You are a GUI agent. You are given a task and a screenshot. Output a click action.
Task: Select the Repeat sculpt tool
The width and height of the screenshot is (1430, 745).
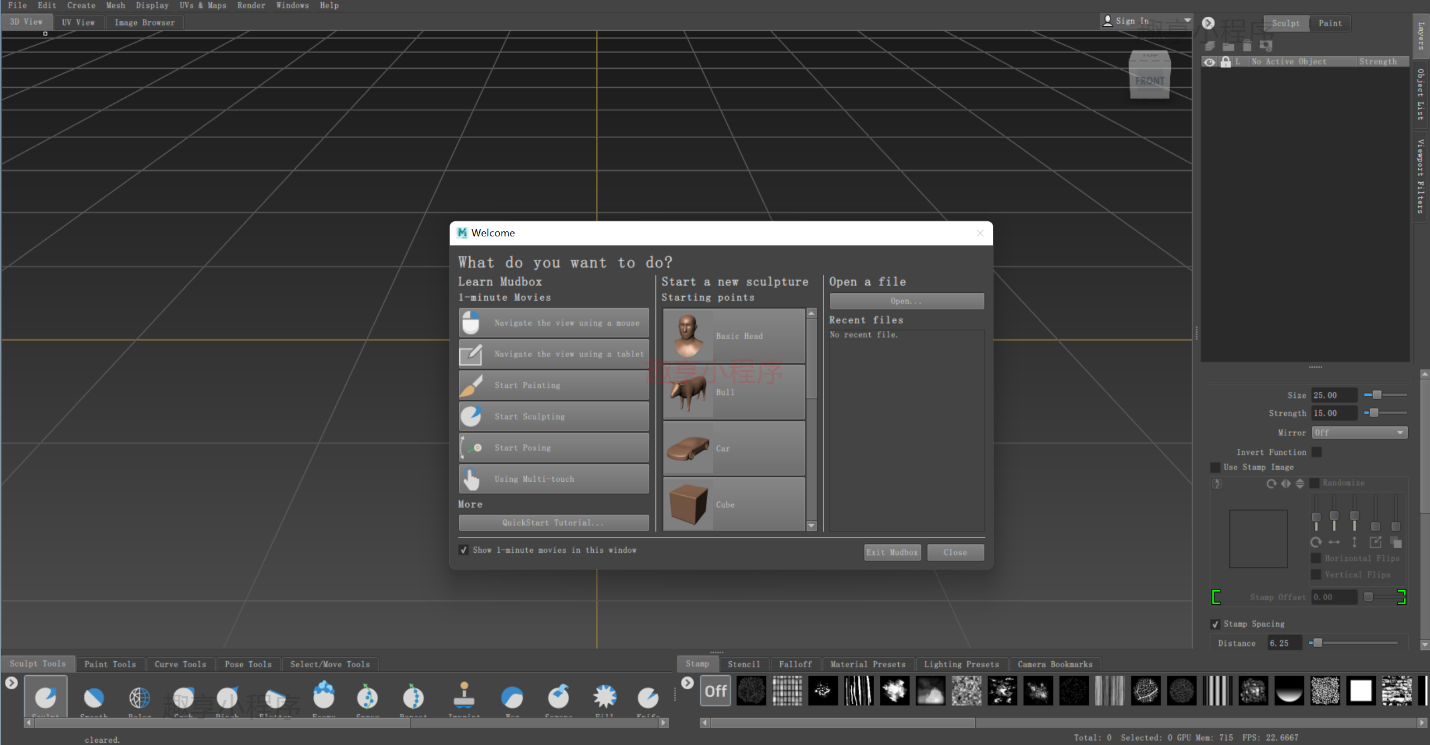[413, 697]
